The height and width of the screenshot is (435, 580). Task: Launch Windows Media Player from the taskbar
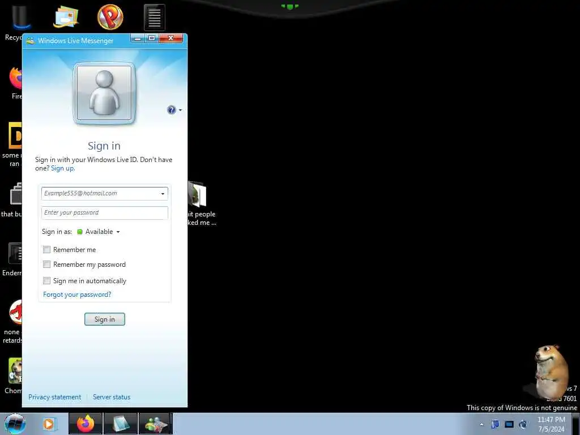point(49,424)
